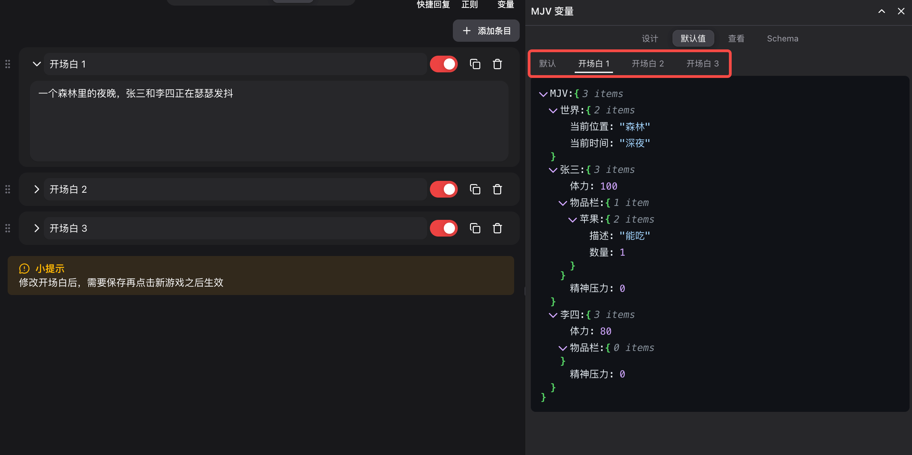
Task: Switch to the Schema tab
Action: pos(782,38)
